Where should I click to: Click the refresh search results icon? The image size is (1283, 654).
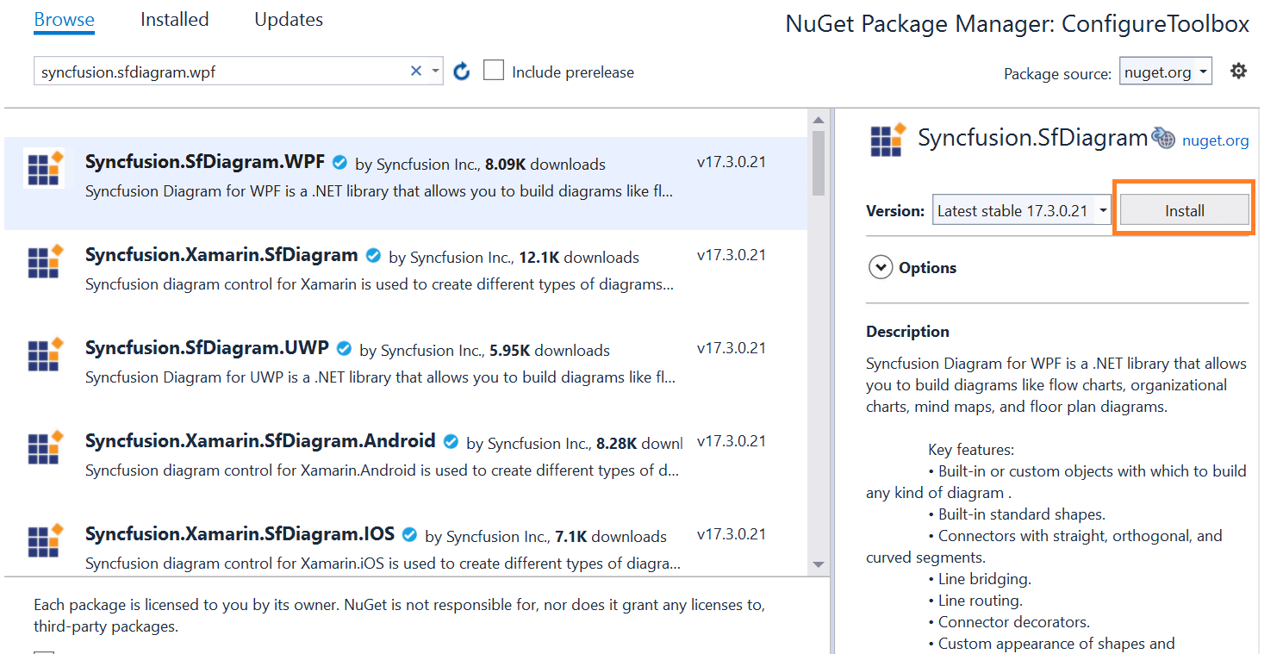pos(462,72)
